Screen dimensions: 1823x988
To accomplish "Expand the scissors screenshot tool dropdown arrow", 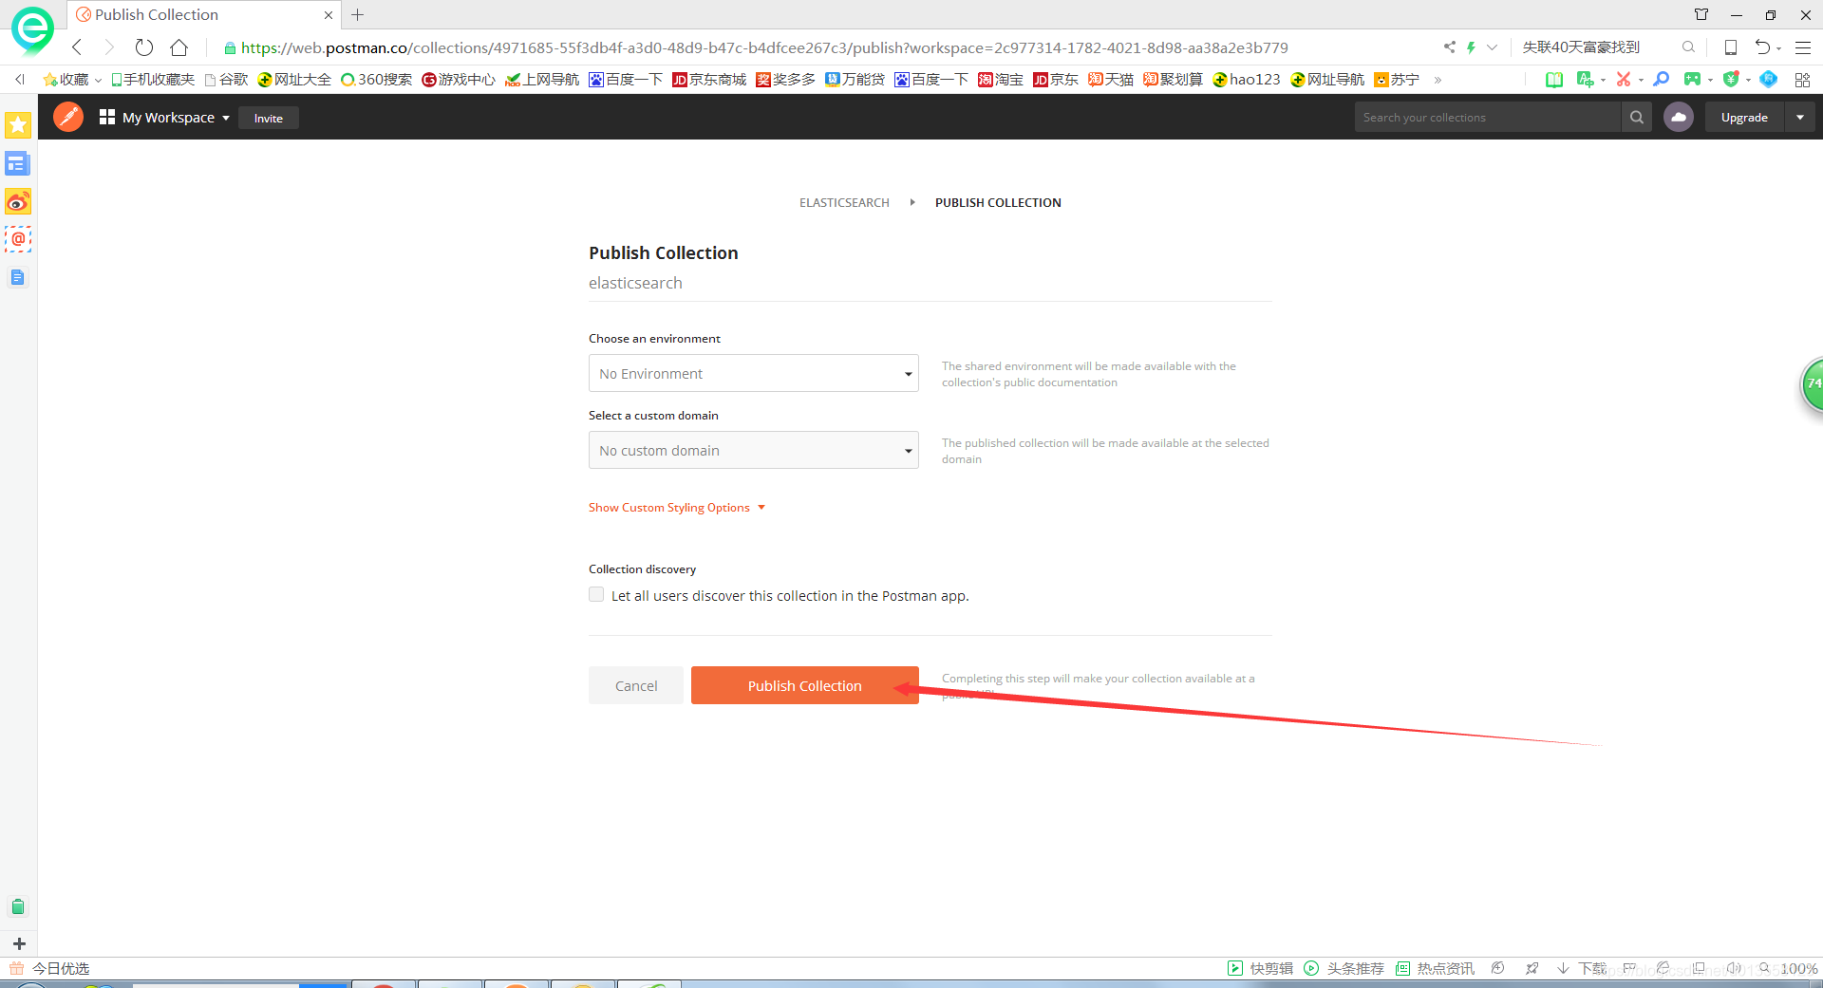I will tap(1641, 81).
